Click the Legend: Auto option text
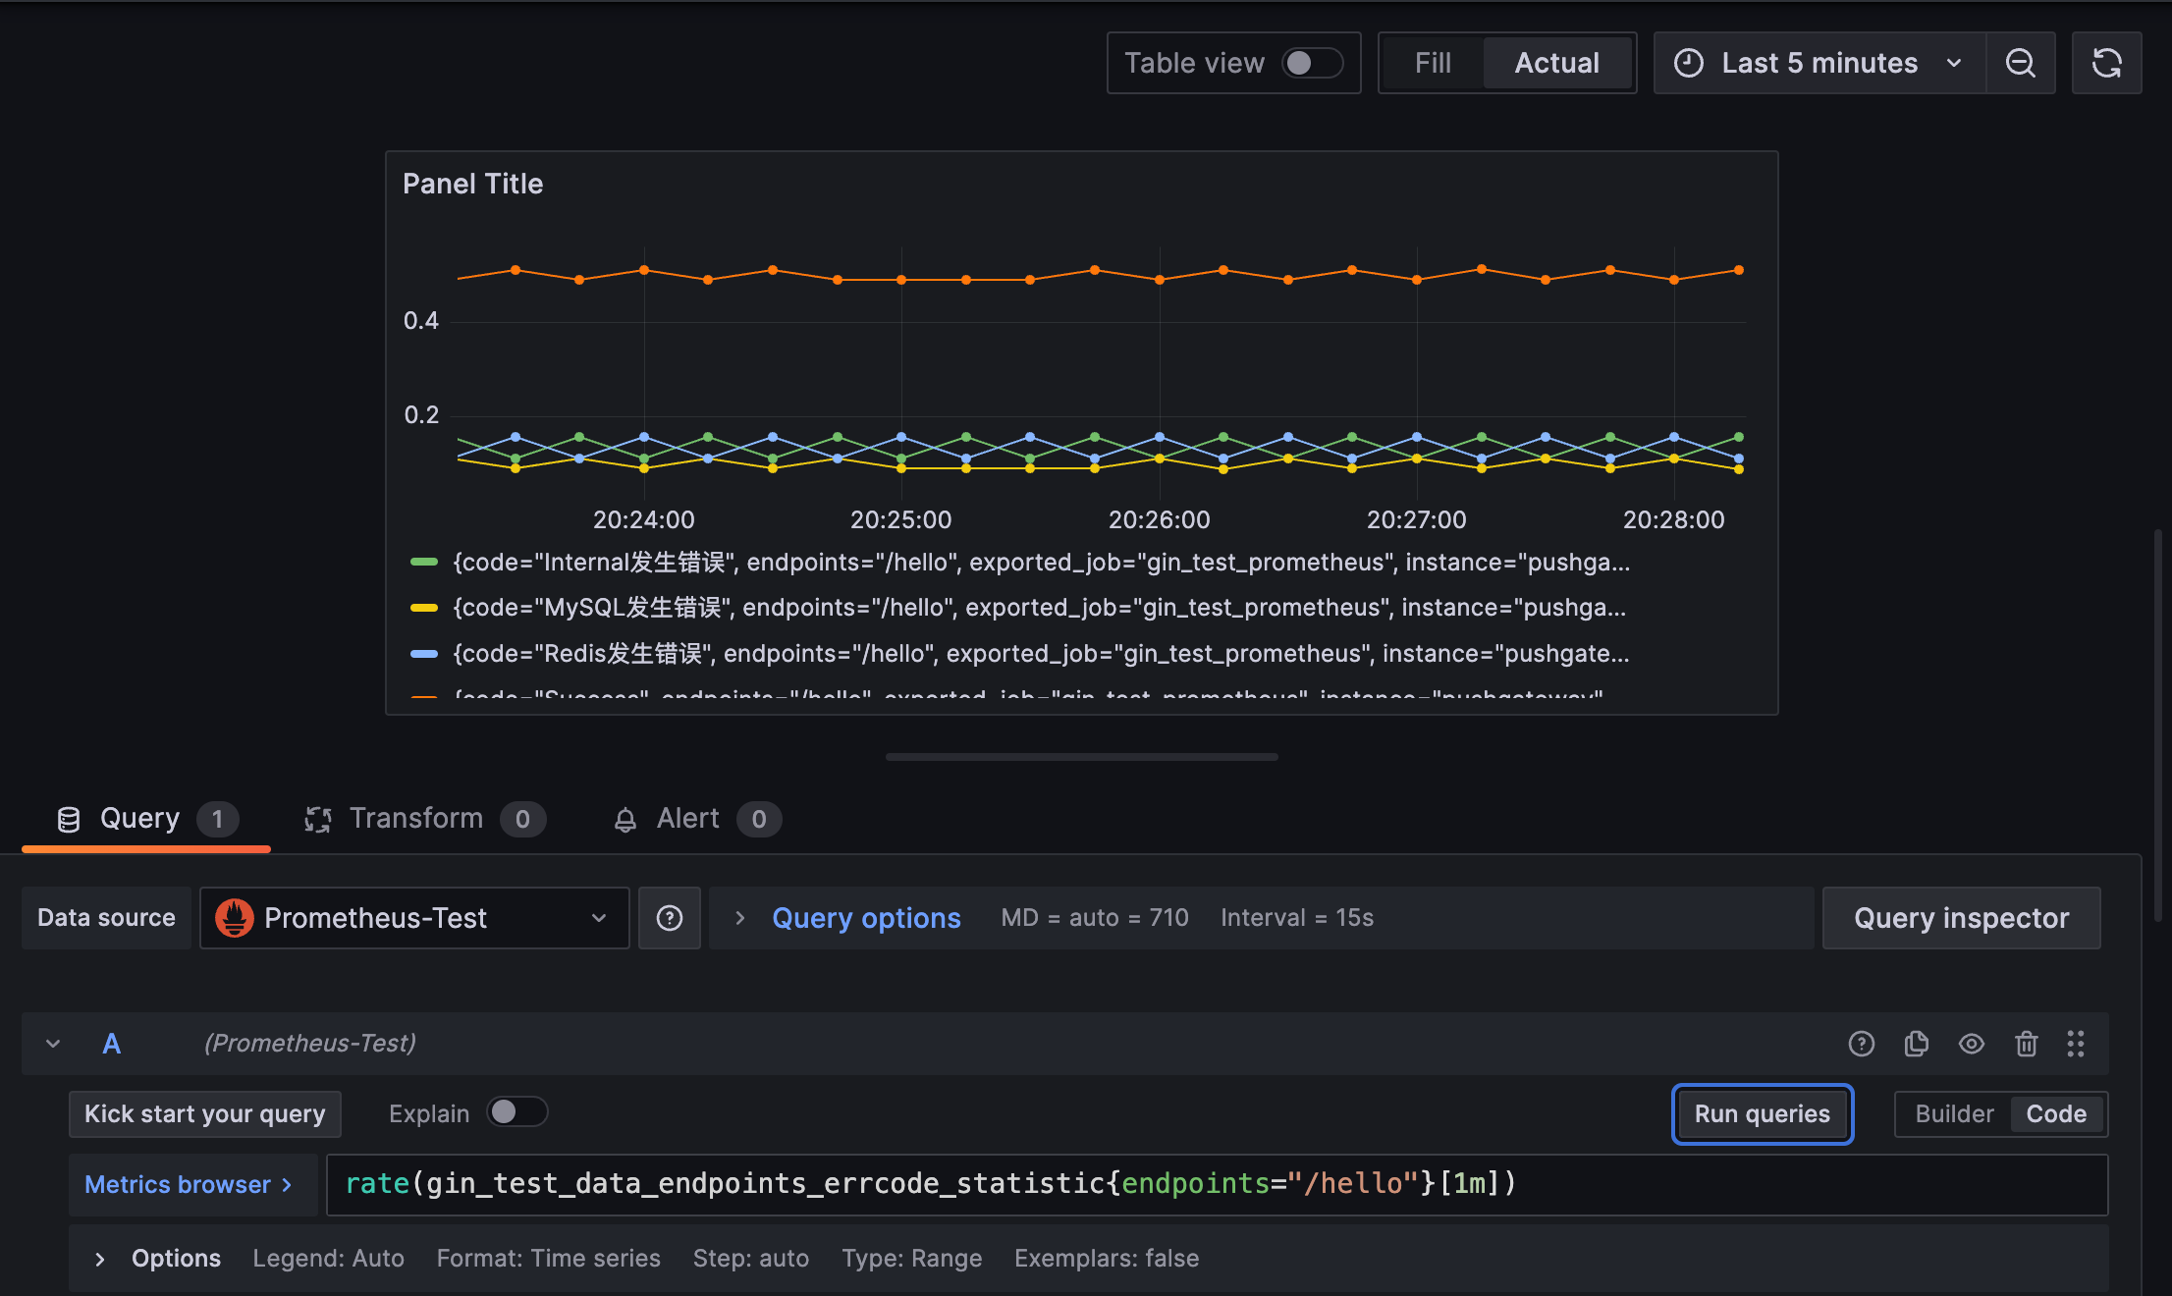The height and width of the screenshot is (1296, 2172). click(x=328, y=1259)
